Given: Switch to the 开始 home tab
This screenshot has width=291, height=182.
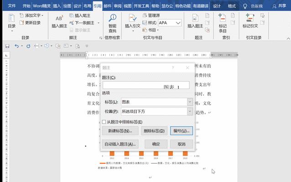Looking at the screenshot, I should click(x=26, y=6).
